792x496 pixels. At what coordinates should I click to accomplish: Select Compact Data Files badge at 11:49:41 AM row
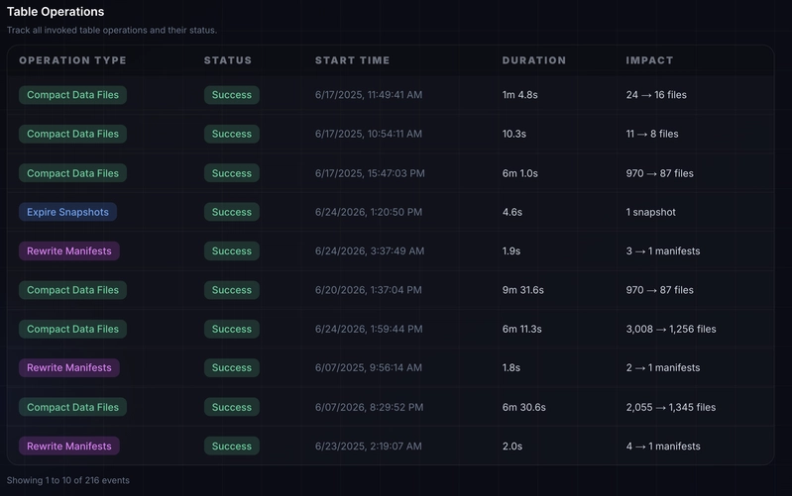point(72,95)
